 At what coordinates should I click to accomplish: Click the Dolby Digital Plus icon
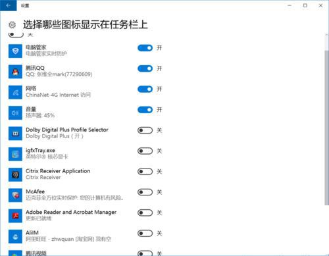point(15,134)
